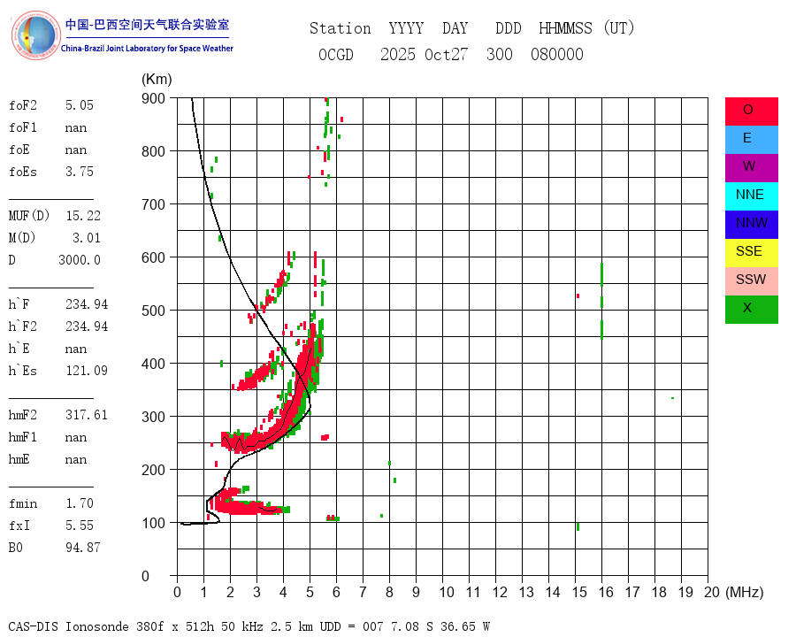Image resolution: width=796 pixels, height=637 pixels.
Task: Click the blue E legend swatch
Action: point(751,140)
